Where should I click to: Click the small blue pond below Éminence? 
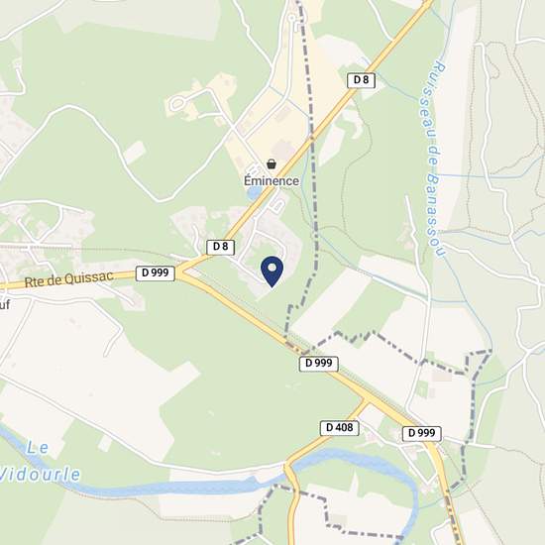(254, 192)
